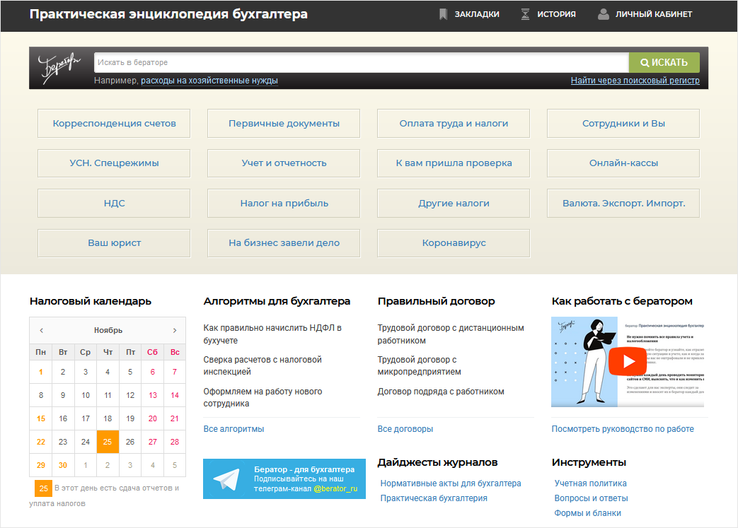The image size is (738, 528).
Task: Open the На бизнес завели дело section
Action: [284, 243]
